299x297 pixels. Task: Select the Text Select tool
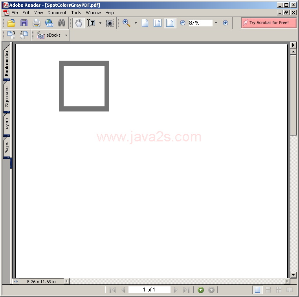(x=91, y=23)
